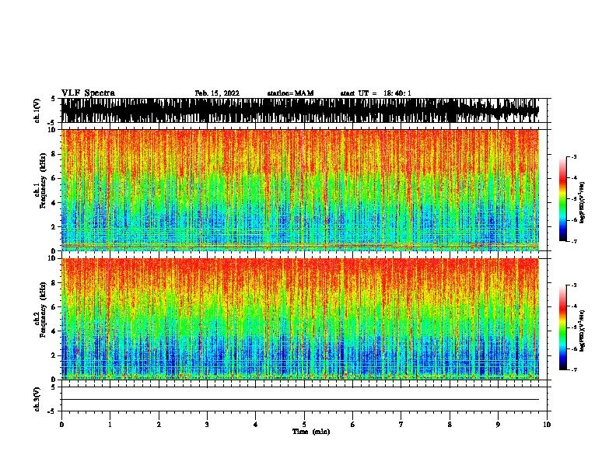Click the ch.2 color bar log(PSD) label
616x476 pixels.
(583, 331)
